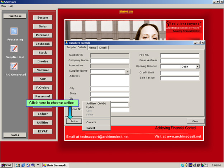Click the Invoice module button

[43, 61]
